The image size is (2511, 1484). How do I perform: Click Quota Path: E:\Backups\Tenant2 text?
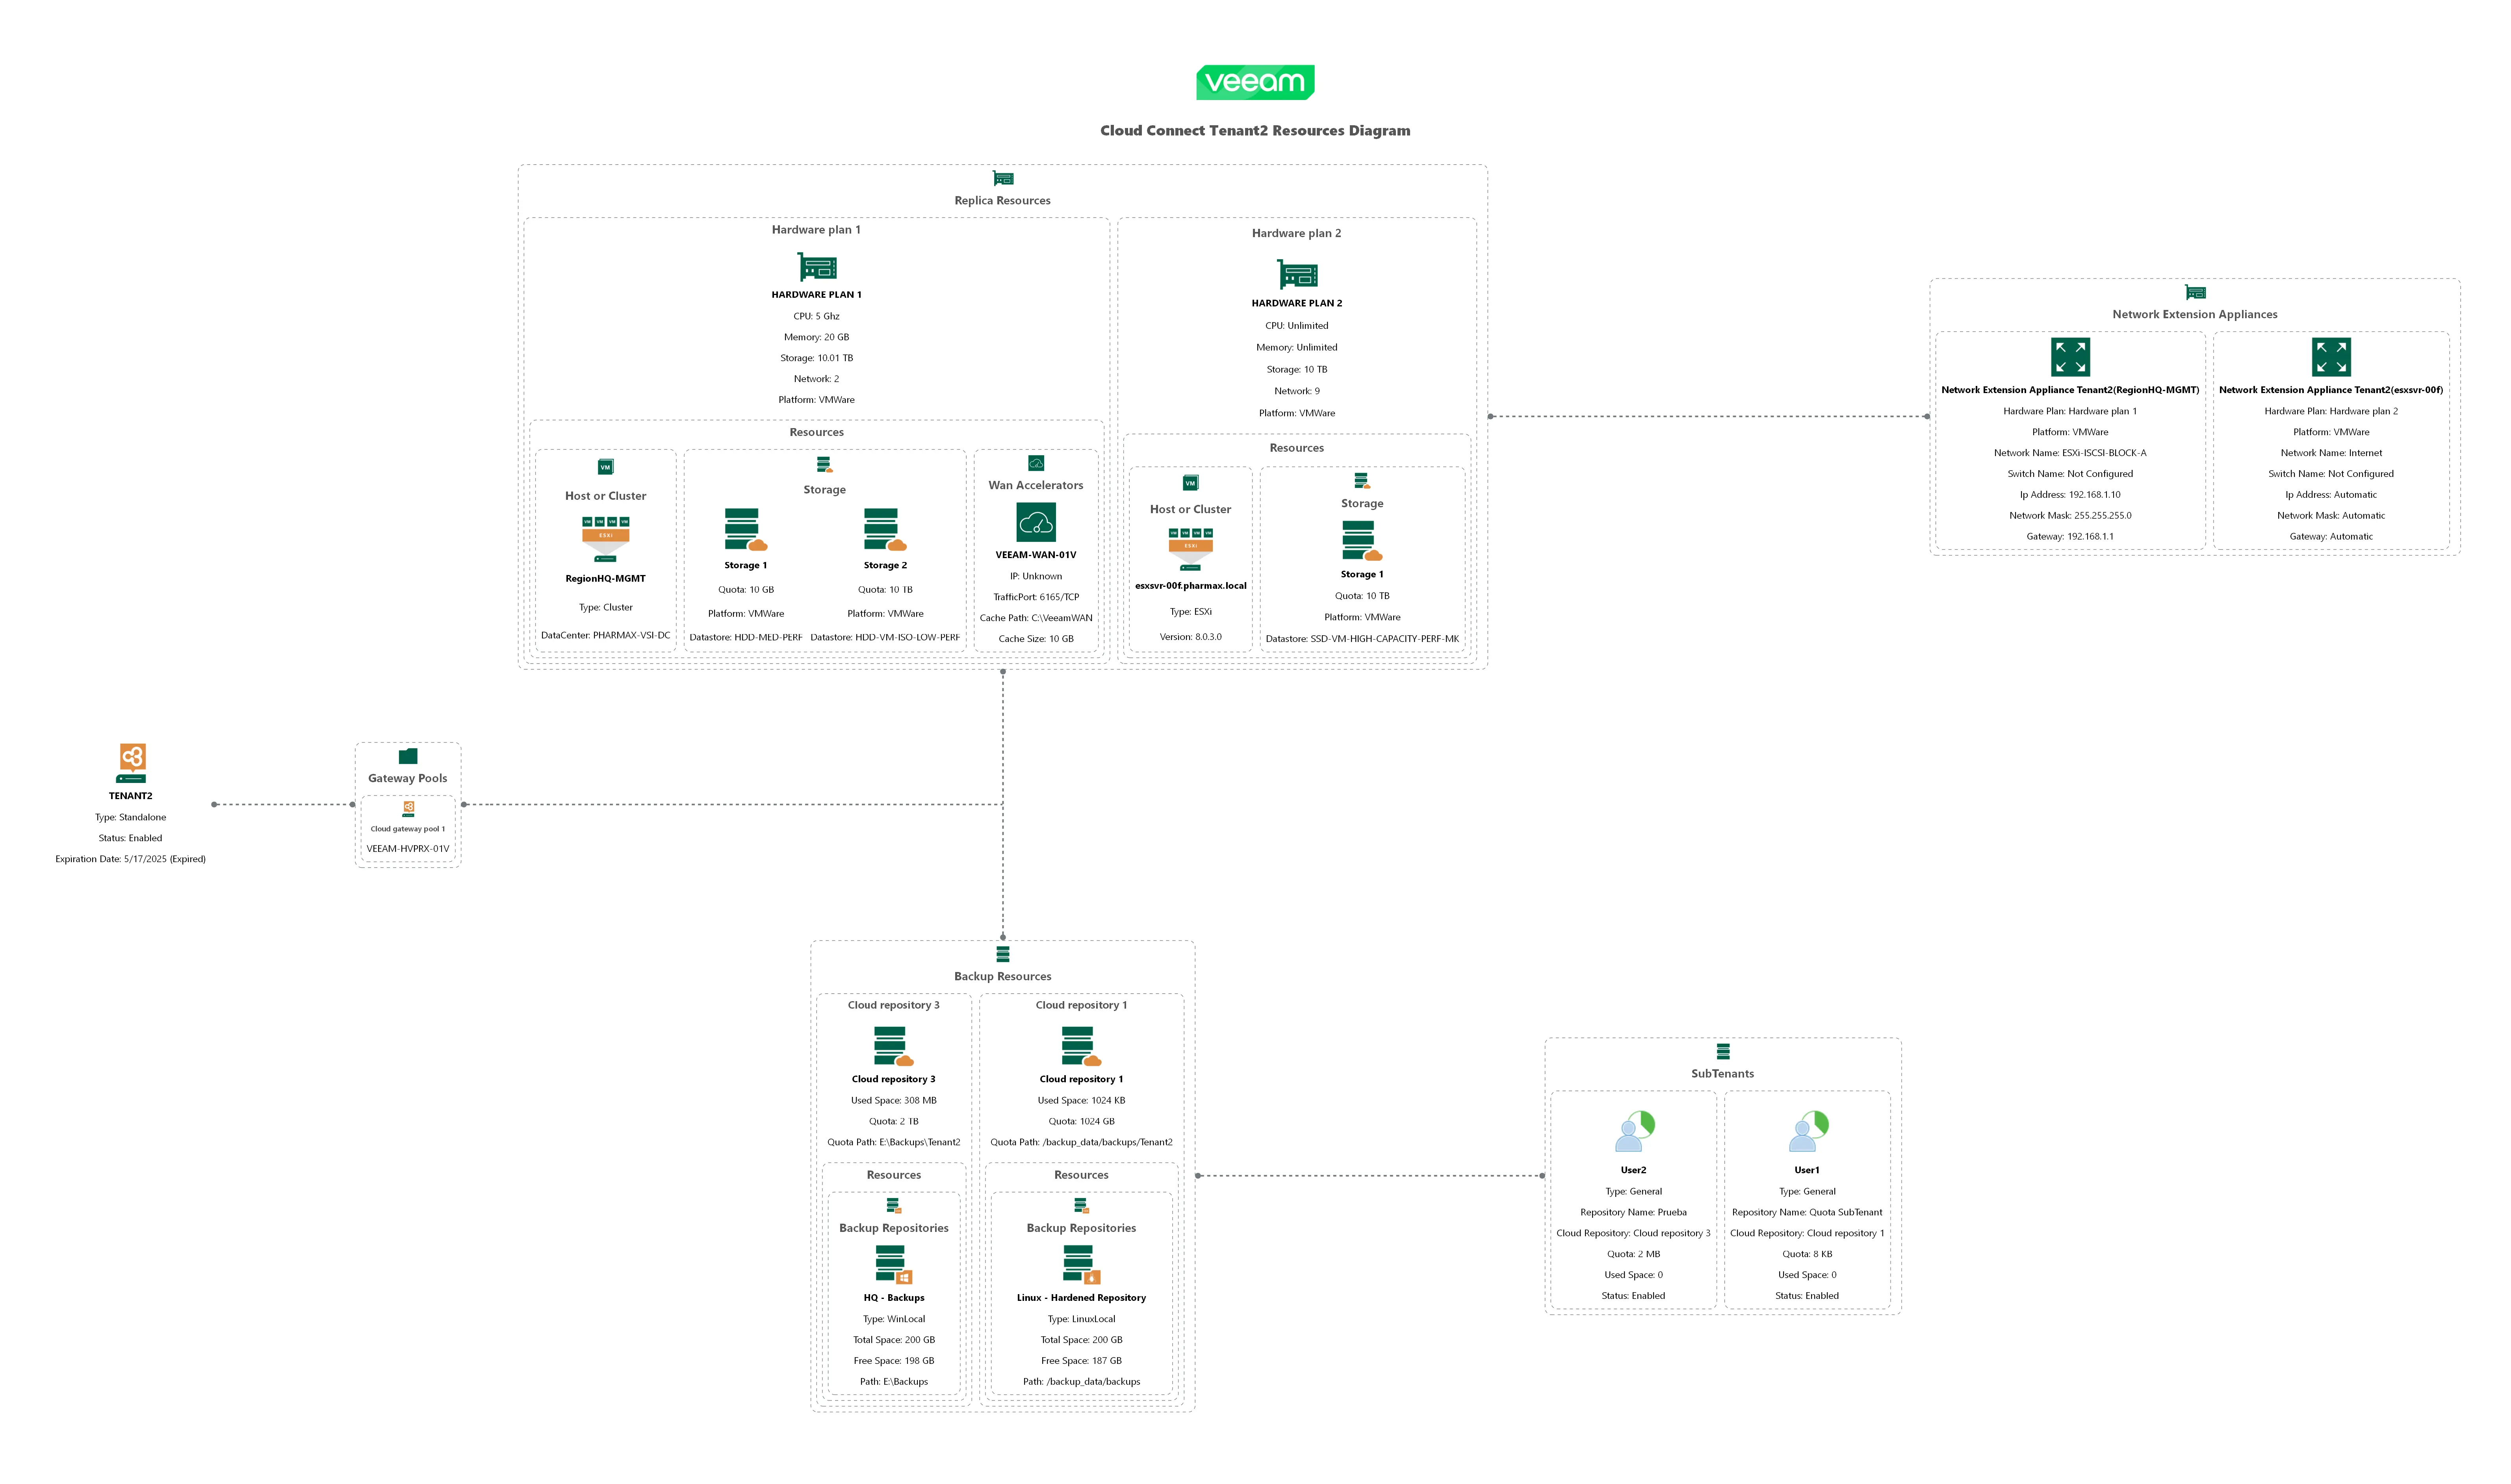click(894, 1143)
